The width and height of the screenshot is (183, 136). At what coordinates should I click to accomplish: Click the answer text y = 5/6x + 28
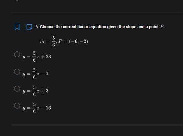37,57
